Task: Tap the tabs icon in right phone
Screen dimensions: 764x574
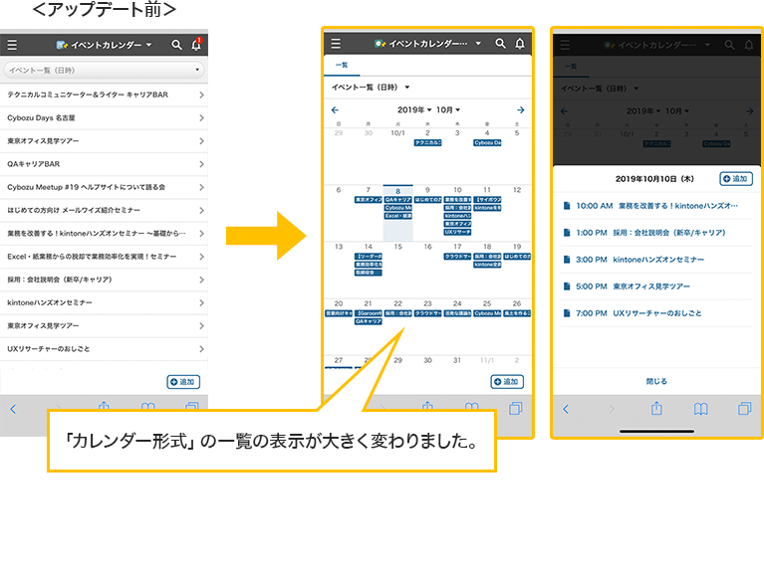Action: pos(744,408)
